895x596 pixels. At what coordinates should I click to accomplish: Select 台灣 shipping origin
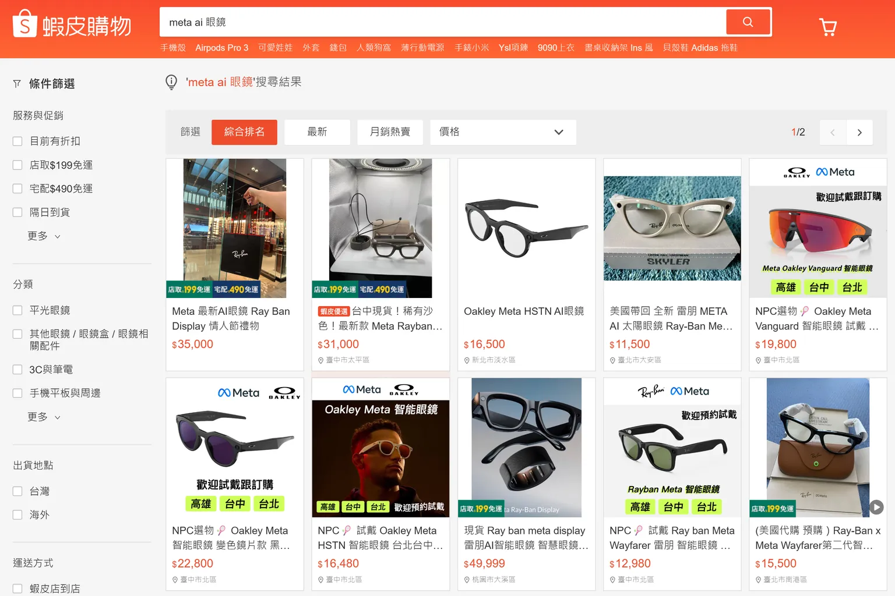(x=17, y=491)
